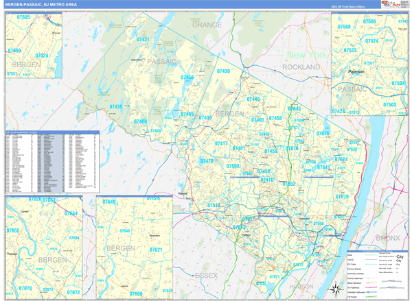The image size is (412, 301).
Task: Select the 07470 ZIP code area label
Action: [x=207, y=161]
